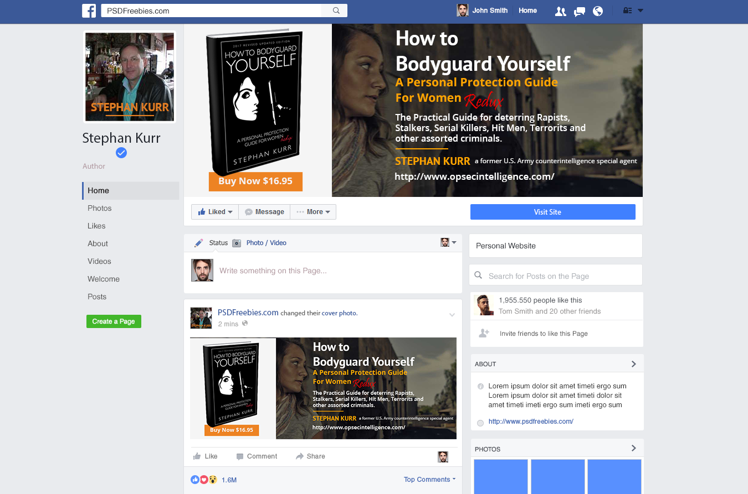Click the wow reaction emoji on the post

(x=213, y=480)
